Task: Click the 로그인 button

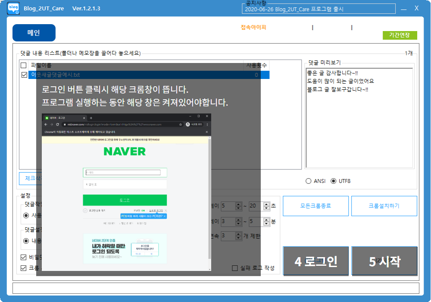Action: 316,261
